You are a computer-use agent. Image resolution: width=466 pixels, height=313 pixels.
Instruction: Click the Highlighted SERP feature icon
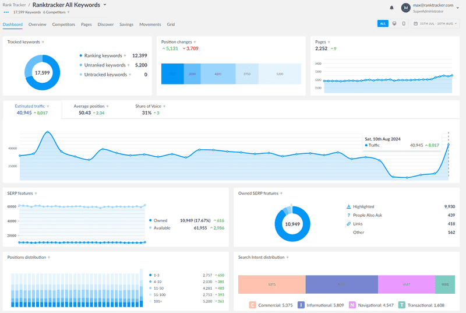coord(348,206)
